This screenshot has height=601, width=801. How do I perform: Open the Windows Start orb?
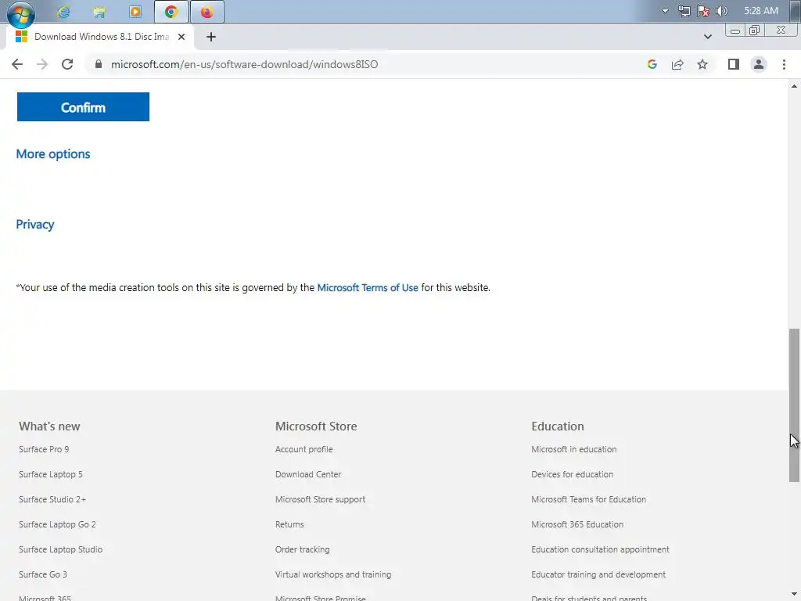coord(21,13)
